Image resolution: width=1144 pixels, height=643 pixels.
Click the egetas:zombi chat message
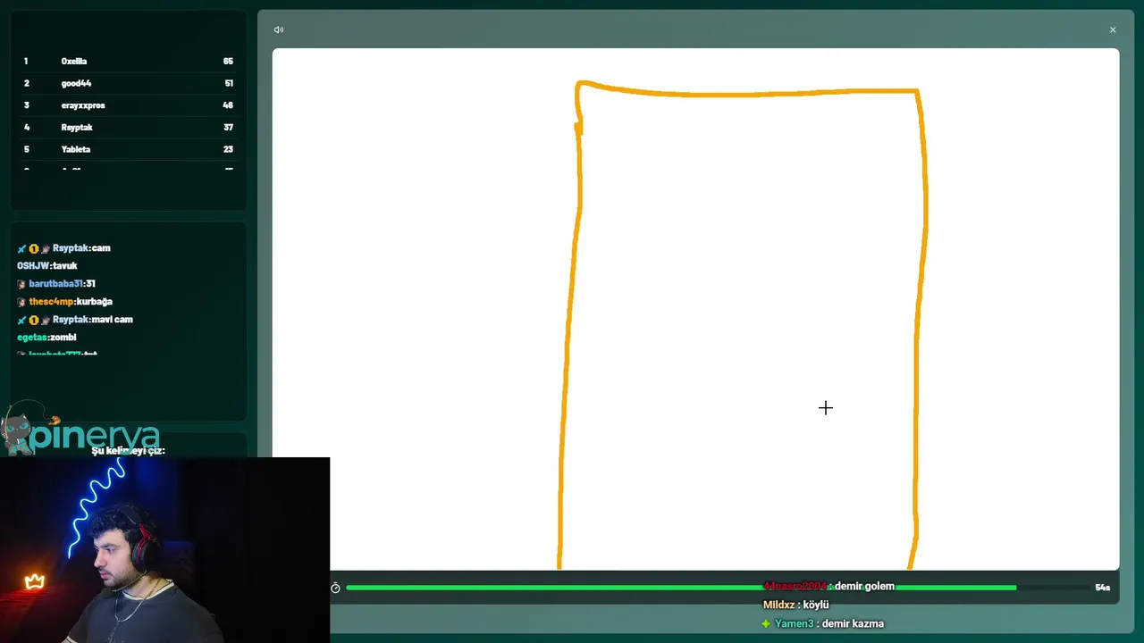46,338
